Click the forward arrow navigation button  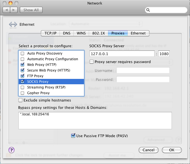pos(14,10)
